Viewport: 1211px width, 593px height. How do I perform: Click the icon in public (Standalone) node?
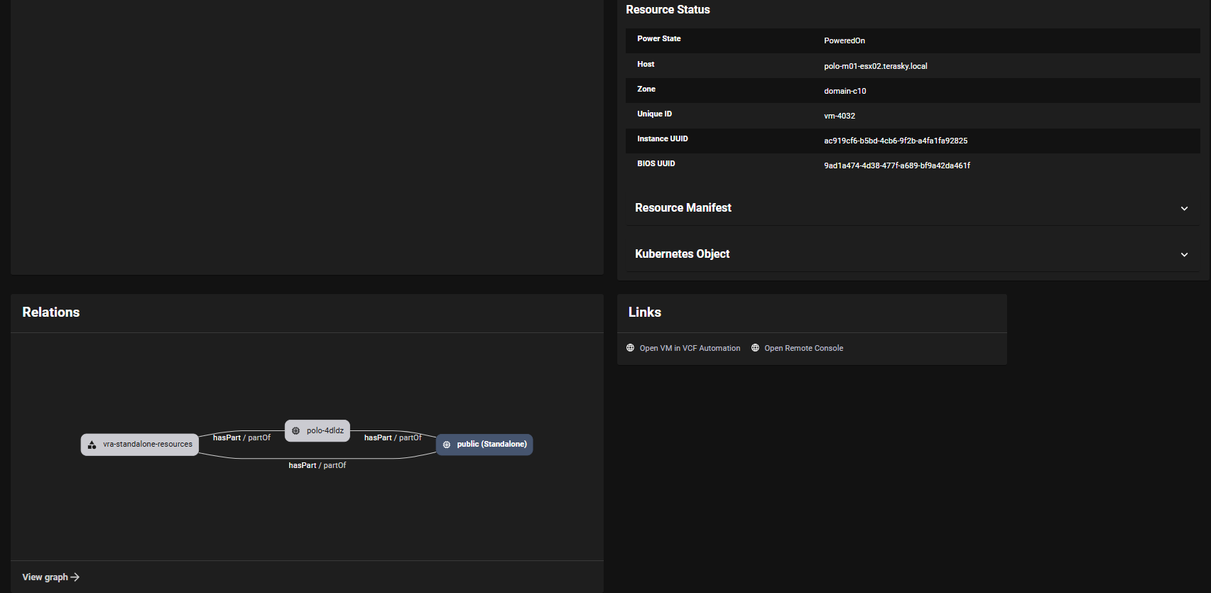(447, 445)
